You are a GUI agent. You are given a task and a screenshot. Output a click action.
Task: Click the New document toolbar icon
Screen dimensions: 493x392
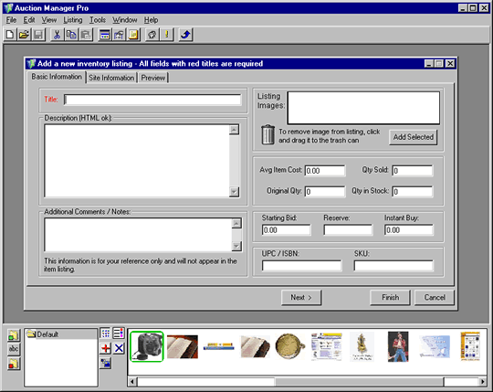(x=10, y=35)
